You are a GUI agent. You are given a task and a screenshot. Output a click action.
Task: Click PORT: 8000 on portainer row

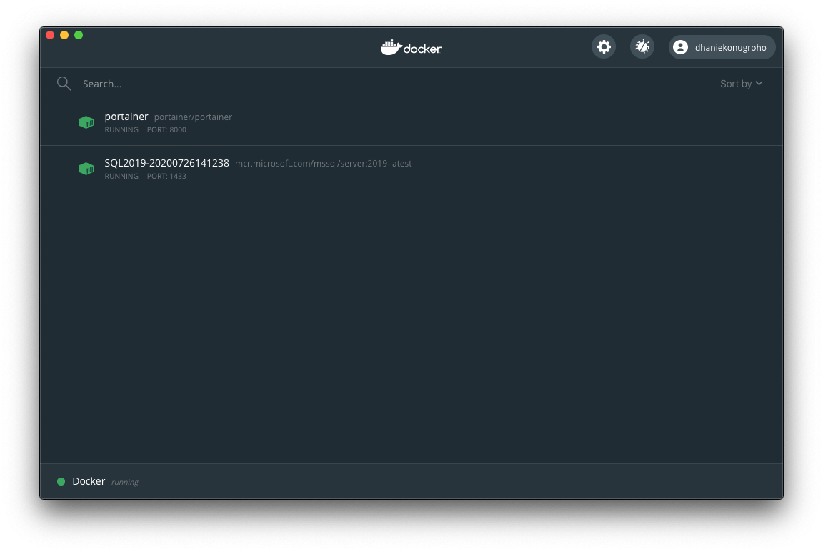(x=166, y=130)
